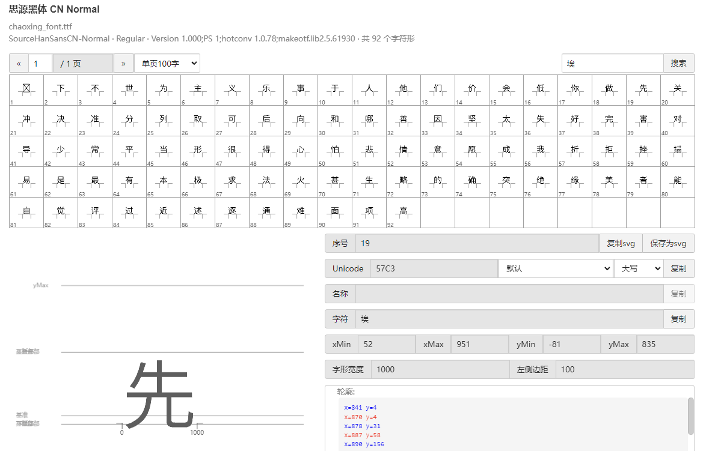The width and height of the screenshot is (721, 451).
Task: Select glyph 高 in cell 92
Action: coord(403,213)
